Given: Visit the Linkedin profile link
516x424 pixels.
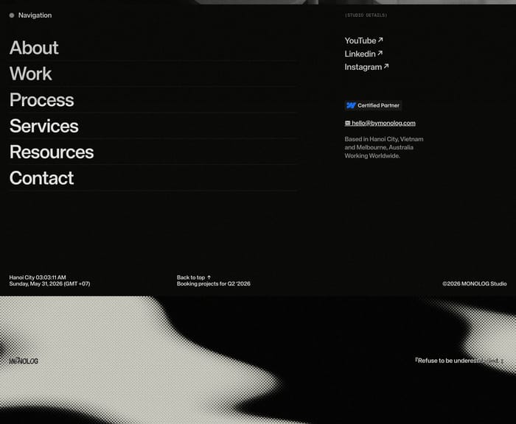Looking at the screenshot, I should (363, 54).
